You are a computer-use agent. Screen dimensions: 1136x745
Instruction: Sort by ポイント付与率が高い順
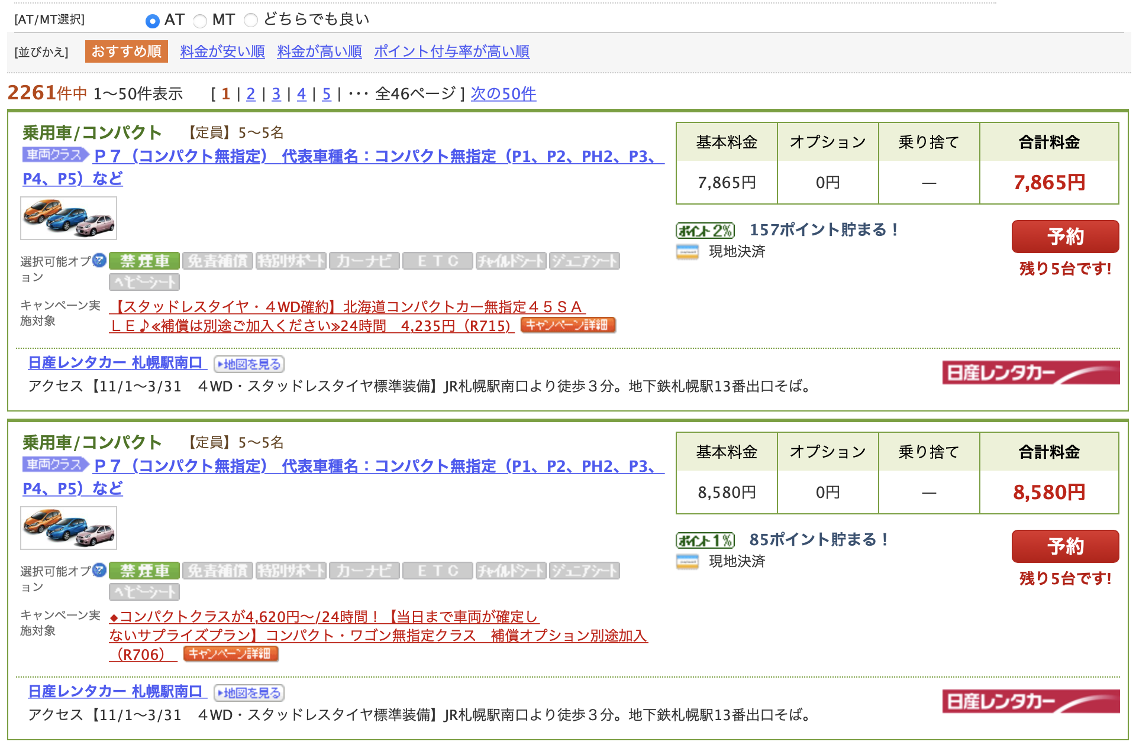coord(451,51)
